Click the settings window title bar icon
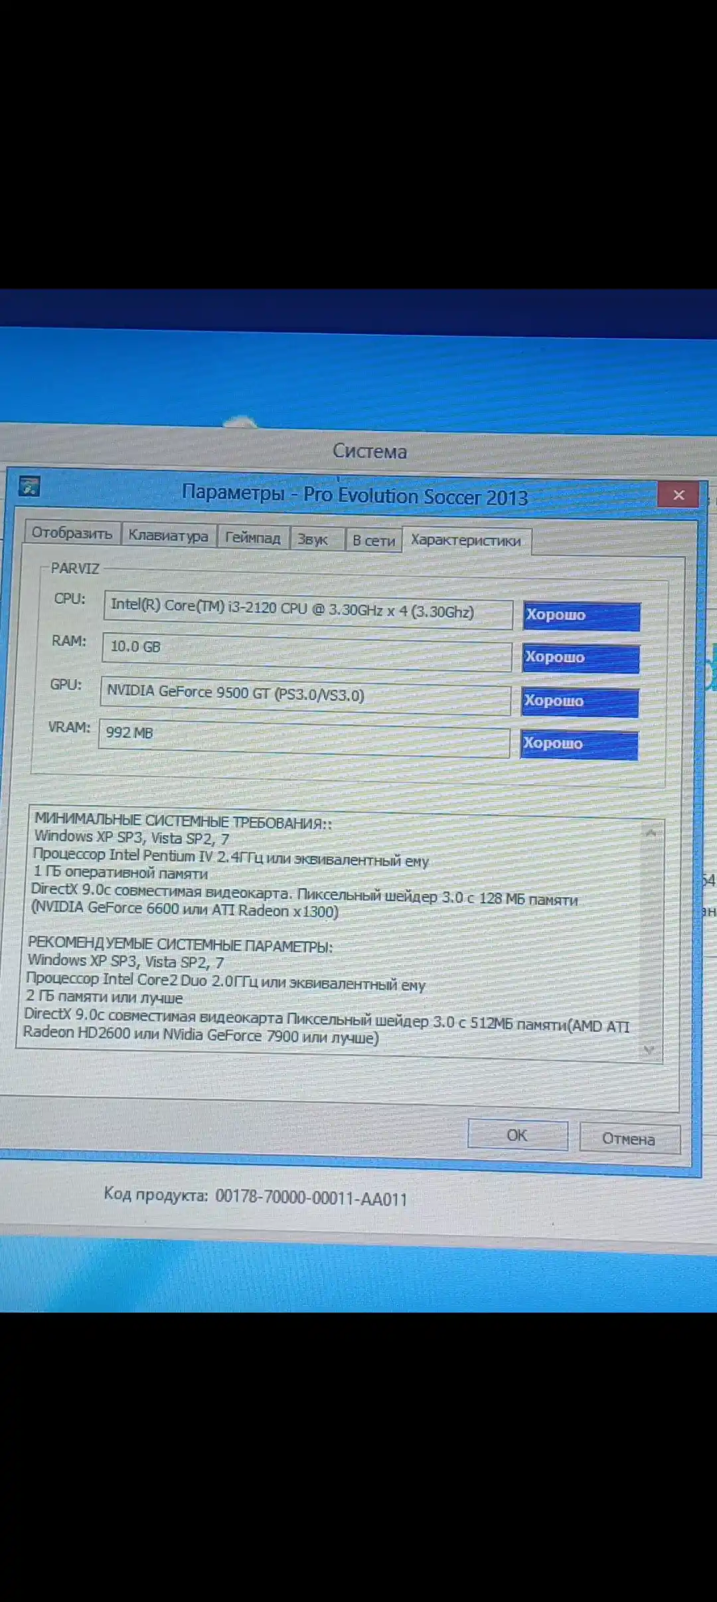This screenshot has width=717, height=1602. pyautogui.click(x=29, y=486)
